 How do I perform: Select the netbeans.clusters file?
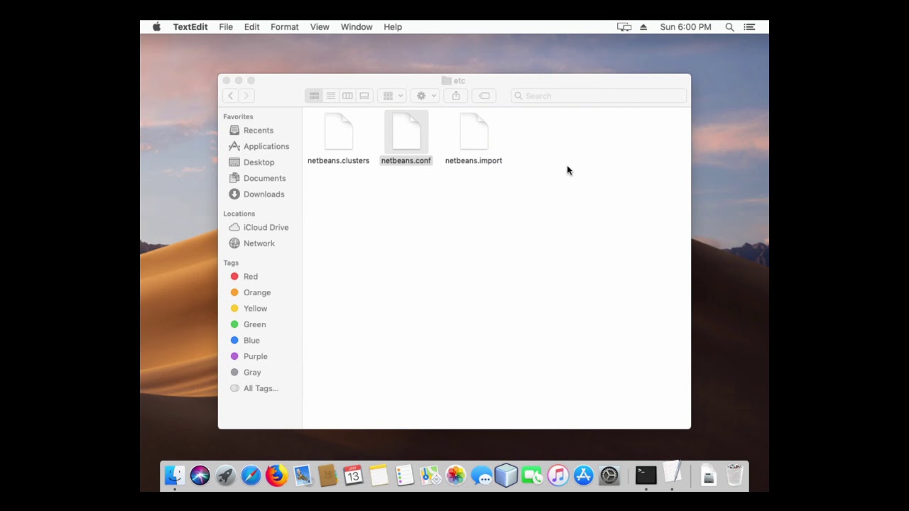pyautogui.click(x=338, y=139)
